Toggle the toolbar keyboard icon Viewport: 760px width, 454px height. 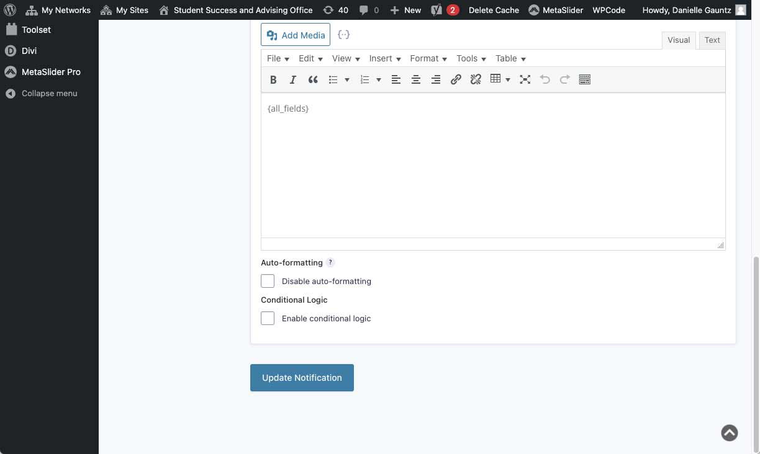pos(585,79)
